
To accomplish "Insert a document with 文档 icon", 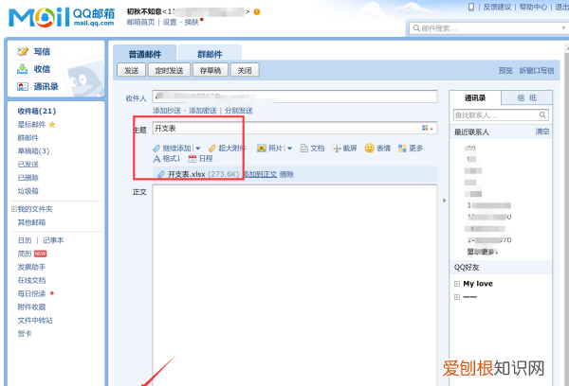I will pos(304,149).
